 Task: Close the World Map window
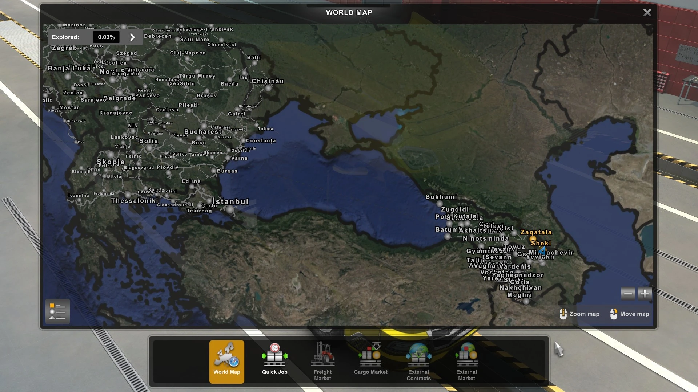click(x=647, y=12)
